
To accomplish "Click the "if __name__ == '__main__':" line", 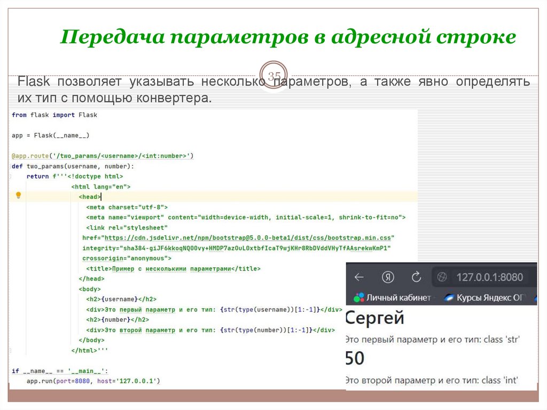I will 60,371.
